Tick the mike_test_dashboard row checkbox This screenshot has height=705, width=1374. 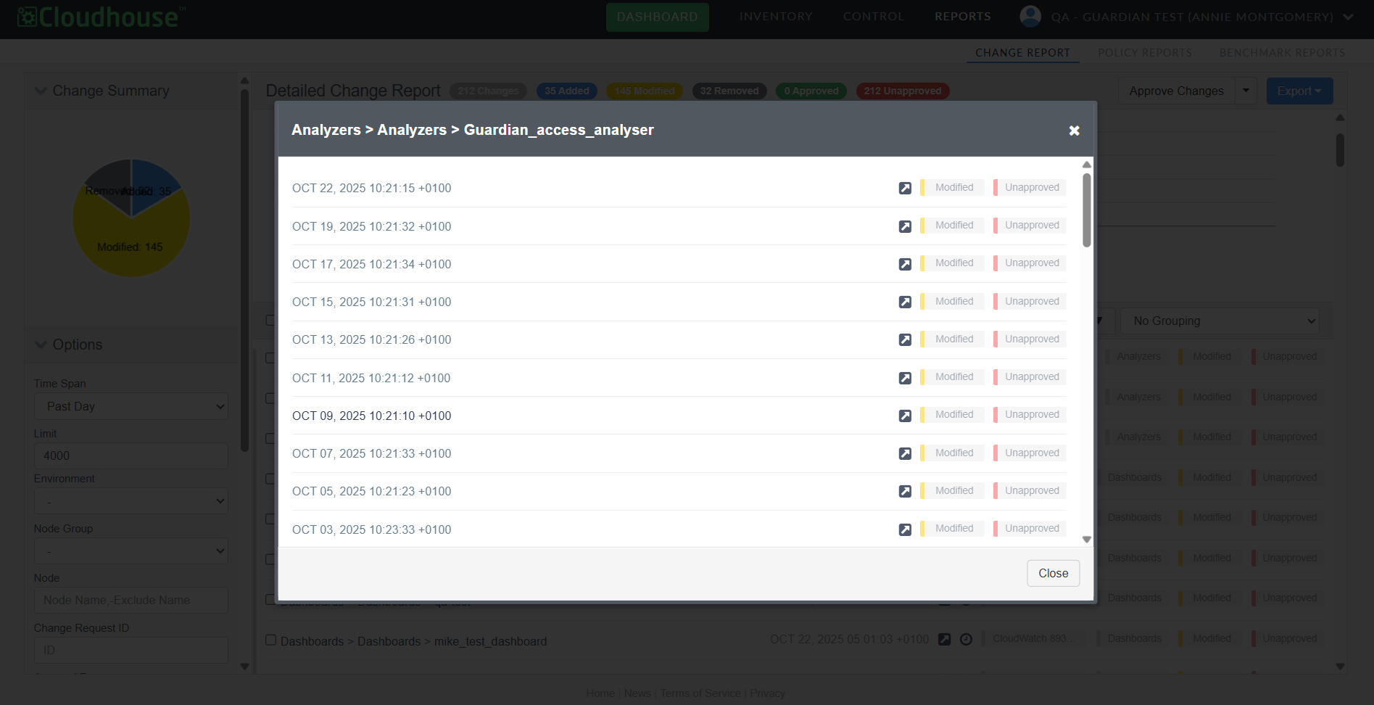click(x=271, y=640)
